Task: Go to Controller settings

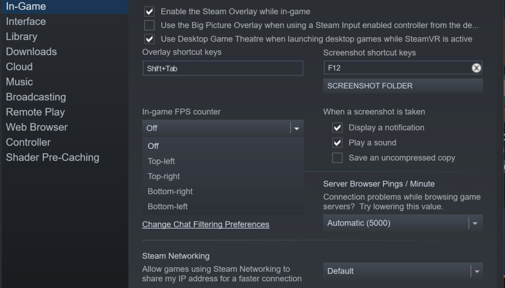Action: [x=28, y=142]
